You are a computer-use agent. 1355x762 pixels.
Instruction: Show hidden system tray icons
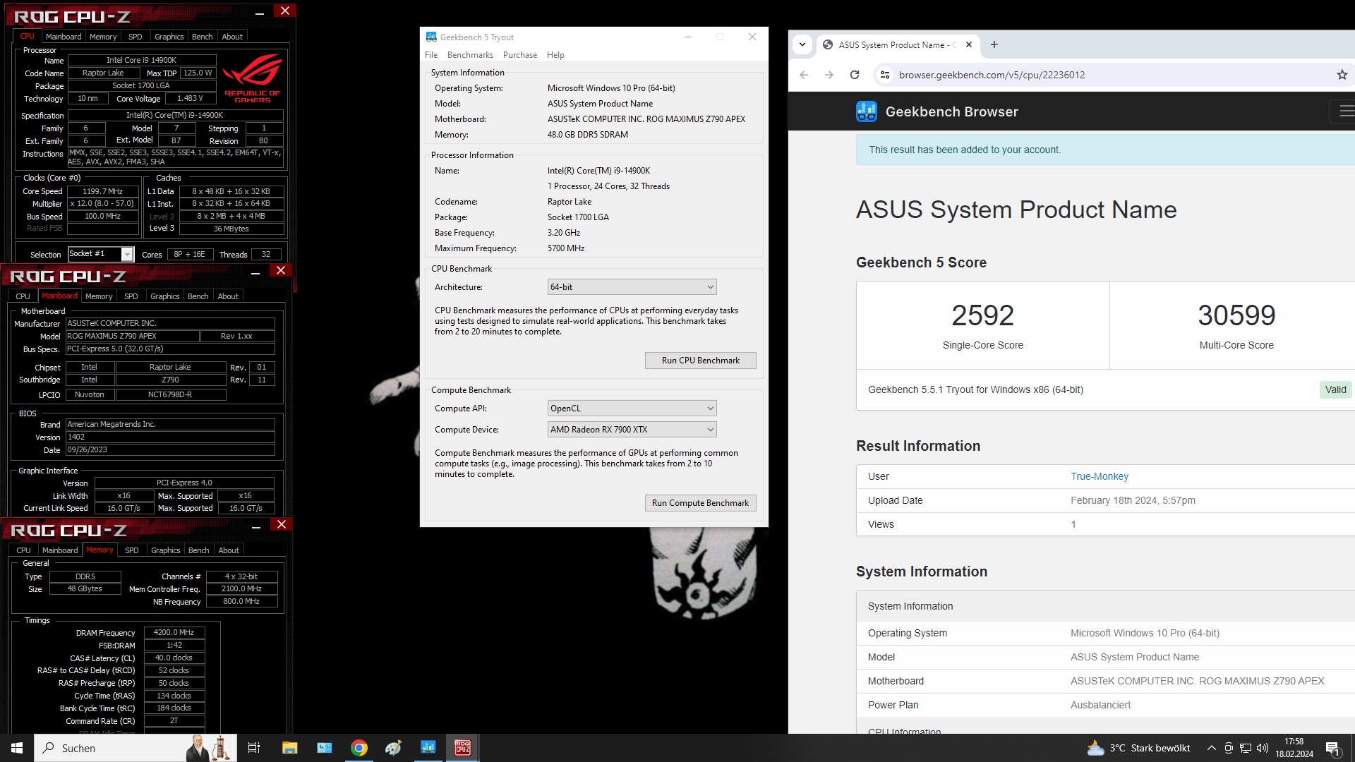(x=1211, y=748)
